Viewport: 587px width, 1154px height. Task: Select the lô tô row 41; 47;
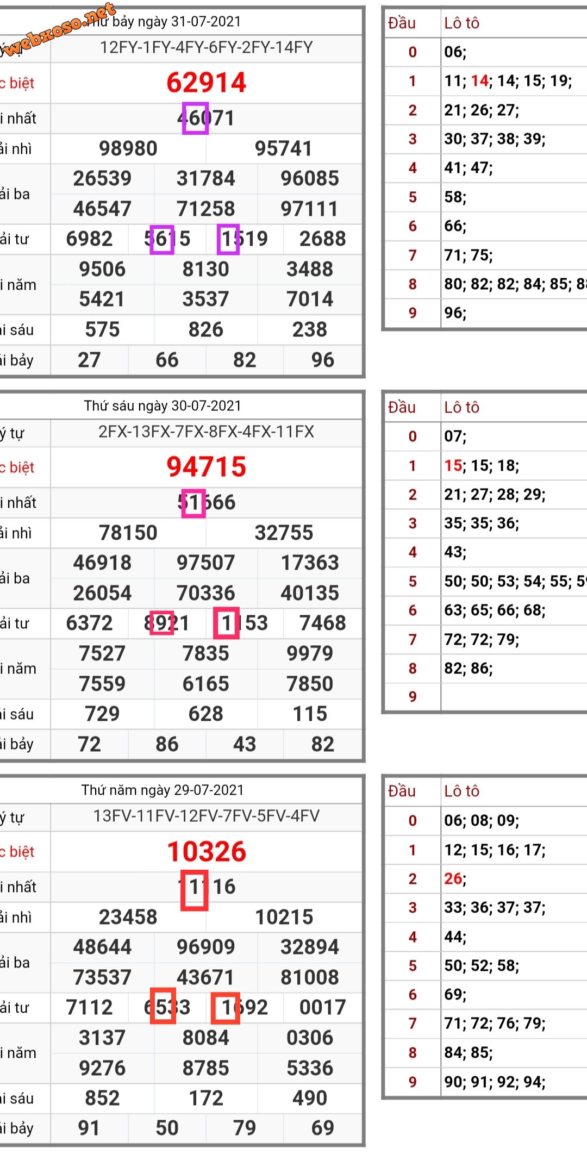coord(469,168)
